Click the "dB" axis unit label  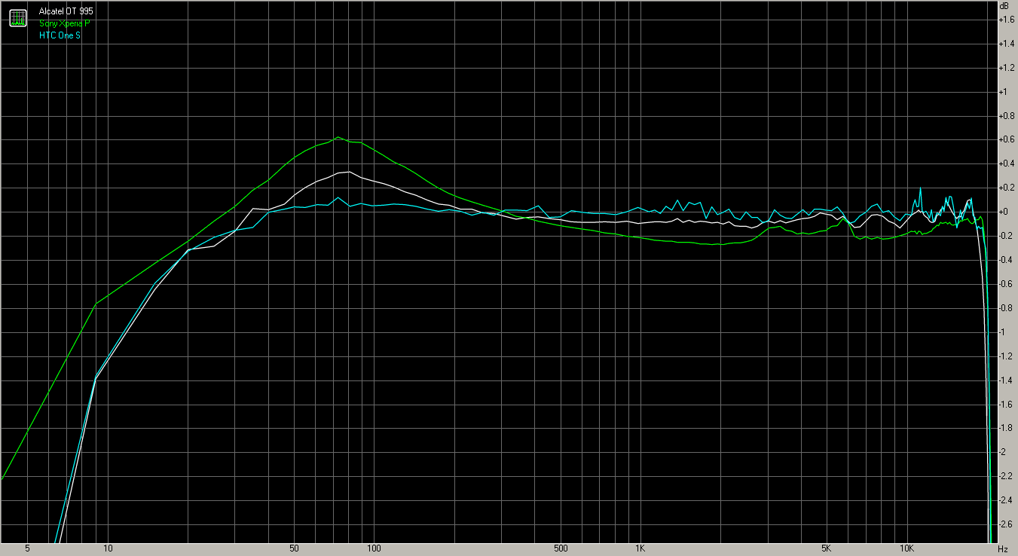[x=1004, y=5]
